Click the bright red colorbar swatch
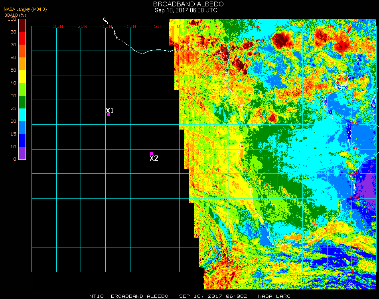The height and width of the screenshot is (299, 379). (x=22, y=38)
